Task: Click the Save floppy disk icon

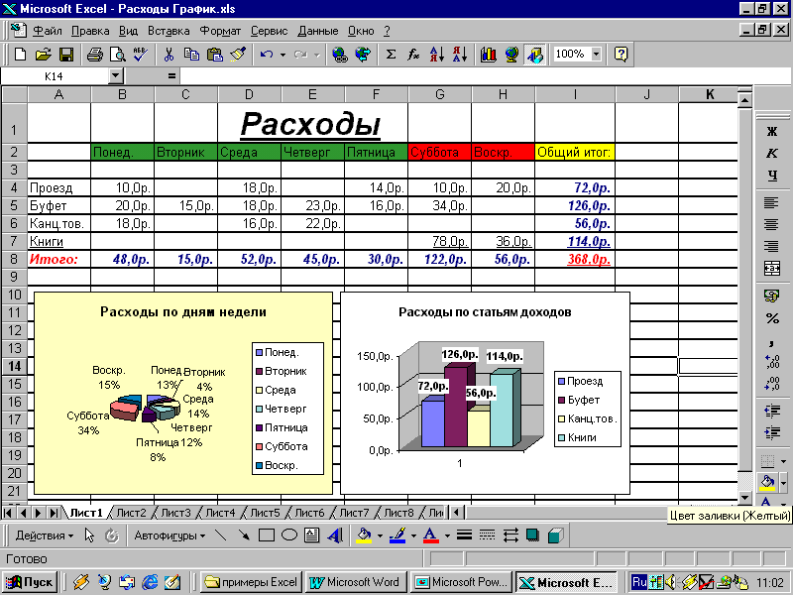Action: [66, 55]
